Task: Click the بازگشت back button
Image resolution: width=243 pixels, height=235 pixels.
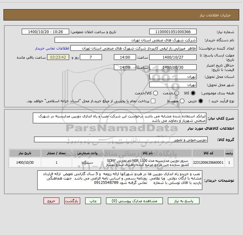Action: (x=72, y=201)
